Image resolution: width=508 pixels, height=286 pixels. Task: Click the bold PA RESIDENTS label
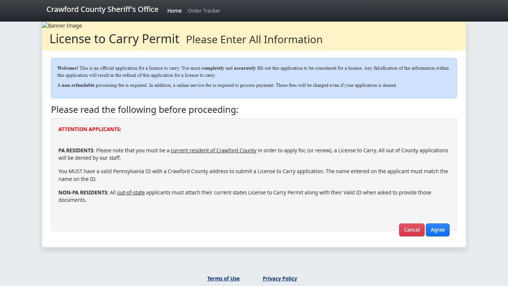point(75,150)
